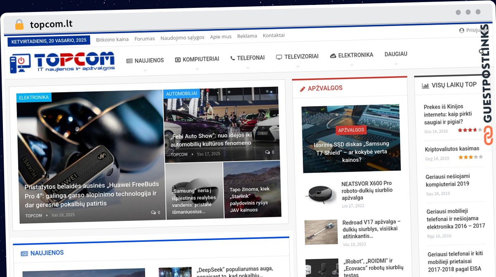Click the star rating under Kriptovaliutos kasimas
Viewport: 496px width, 277px height.
(471, 157)
